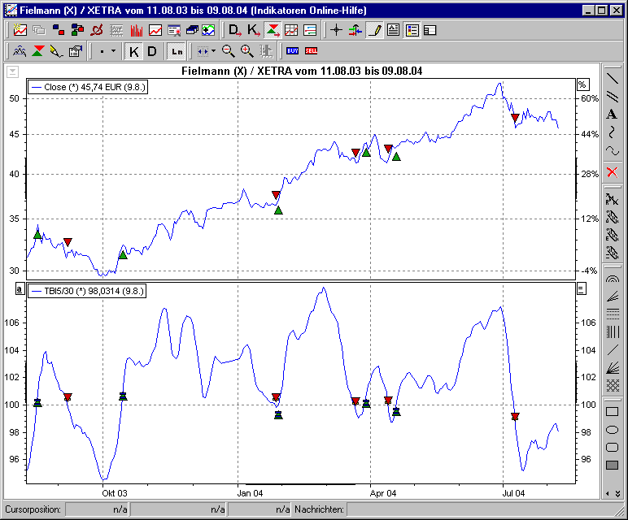Expand the chart menu arrow at top-left
628x520 pixels.
(x=12, y=71)
